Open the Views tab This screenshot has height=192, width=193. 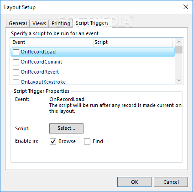39,24
